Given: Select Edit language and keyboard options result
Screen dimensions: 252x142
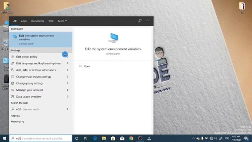Looking at the screenshot, I should click(41, 63).
